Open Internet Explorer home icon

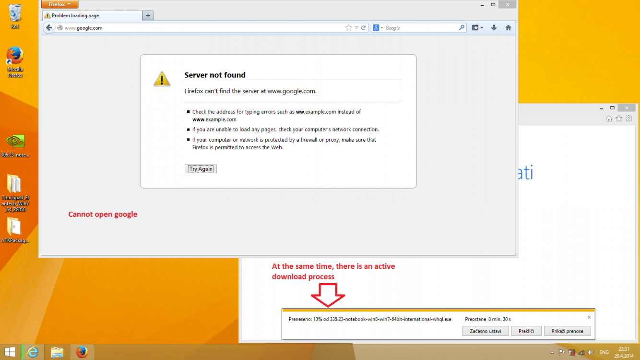(609, 119)
